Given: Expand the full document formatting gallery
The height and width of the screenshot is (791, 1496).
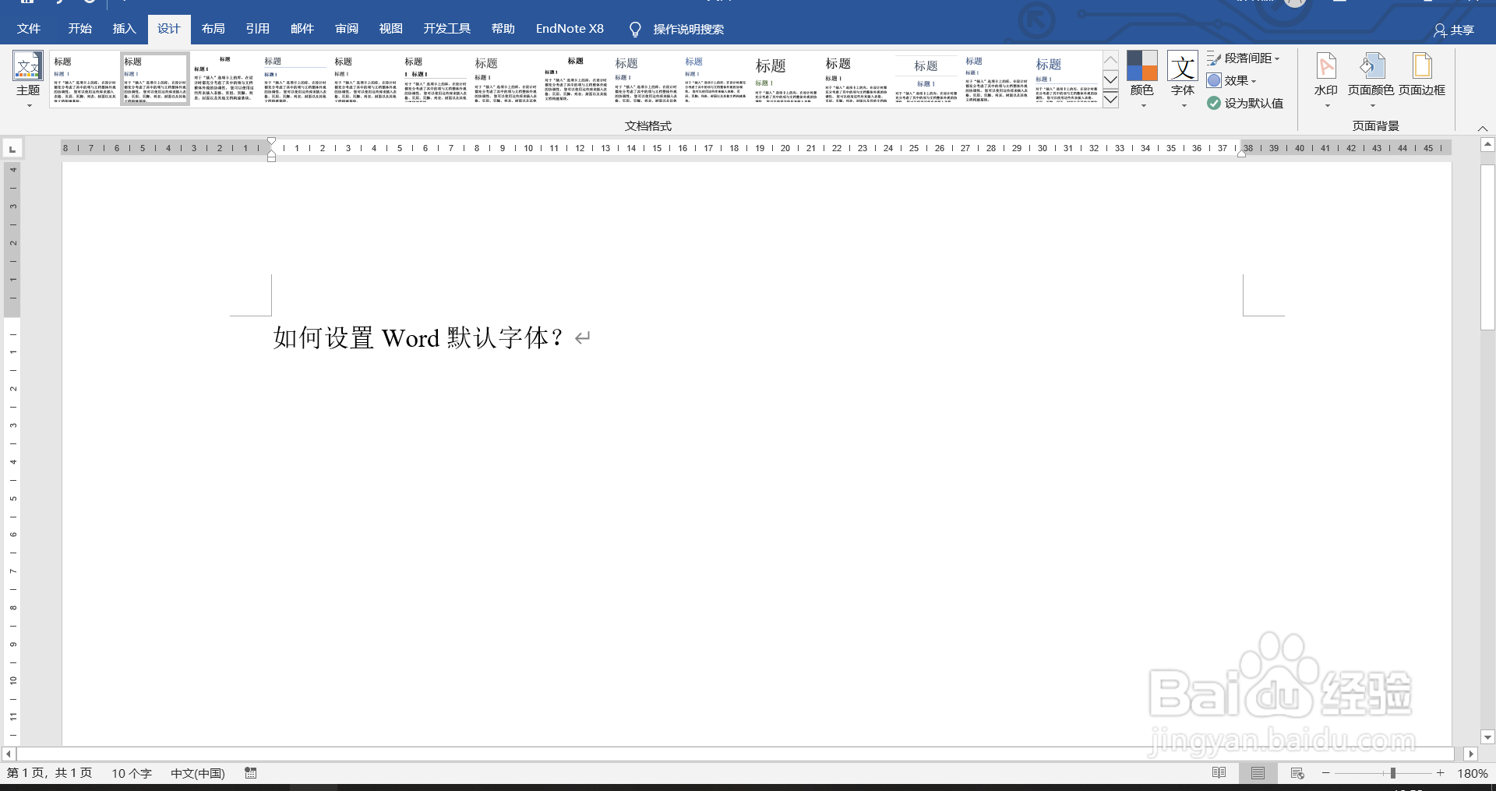Looking at the screenshot, I should coord(1111,99).
